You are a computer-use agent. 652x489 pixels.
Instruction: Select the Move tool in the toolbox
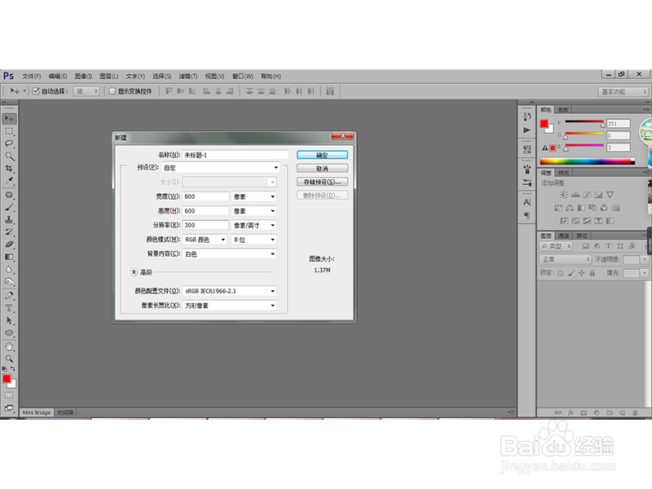[x=9, y=119]
